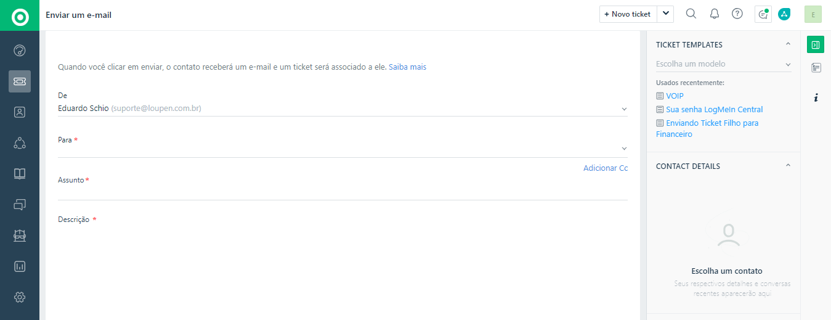Click the Adicionar Cc link
This screenshot has height=320, width=831.
point(606,168)
